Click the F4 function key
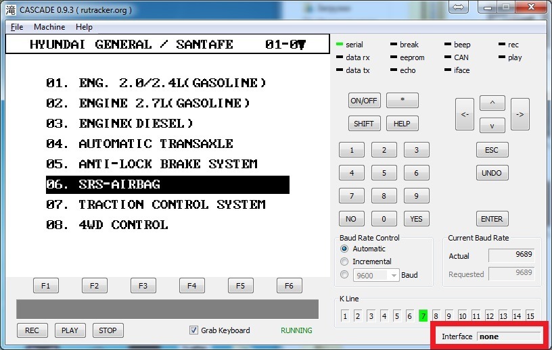Screen dimensions: 552x350 pos(192,286)
